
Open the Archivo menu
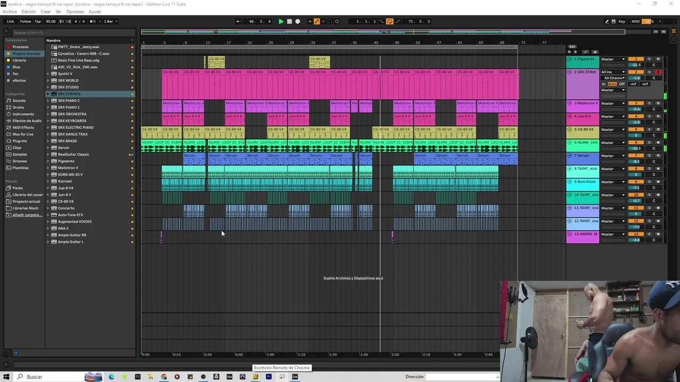coord(10,12)
